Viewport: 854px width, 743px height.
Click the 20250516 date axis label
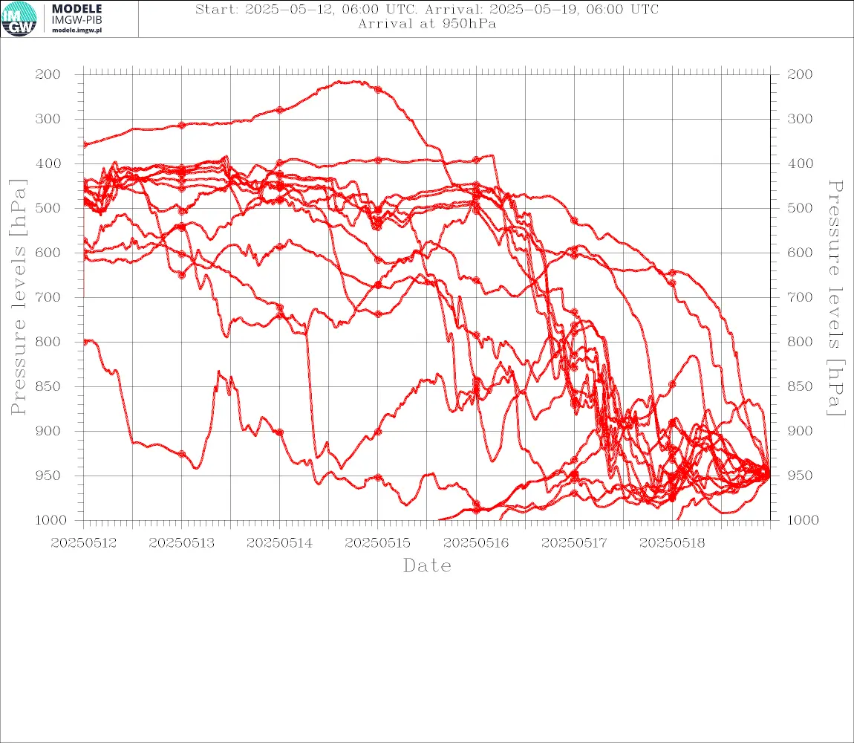pyautogui.click(x=476, y=543)
